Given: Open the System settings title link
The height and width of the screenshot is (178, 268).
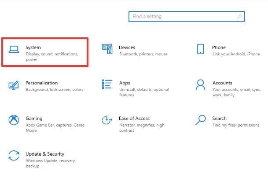Looking at the screenshot, I should coord(33,47).
